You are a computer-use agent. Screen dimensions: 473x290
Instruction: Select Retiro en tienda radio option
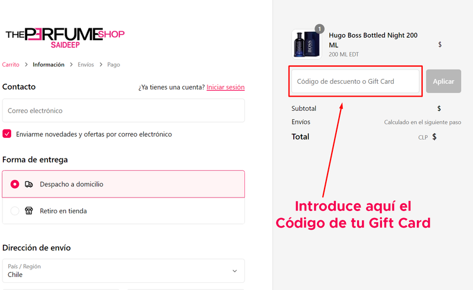15,210
